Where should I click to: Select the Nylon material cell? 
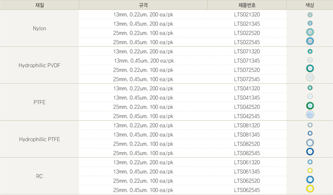coord(39,28)
